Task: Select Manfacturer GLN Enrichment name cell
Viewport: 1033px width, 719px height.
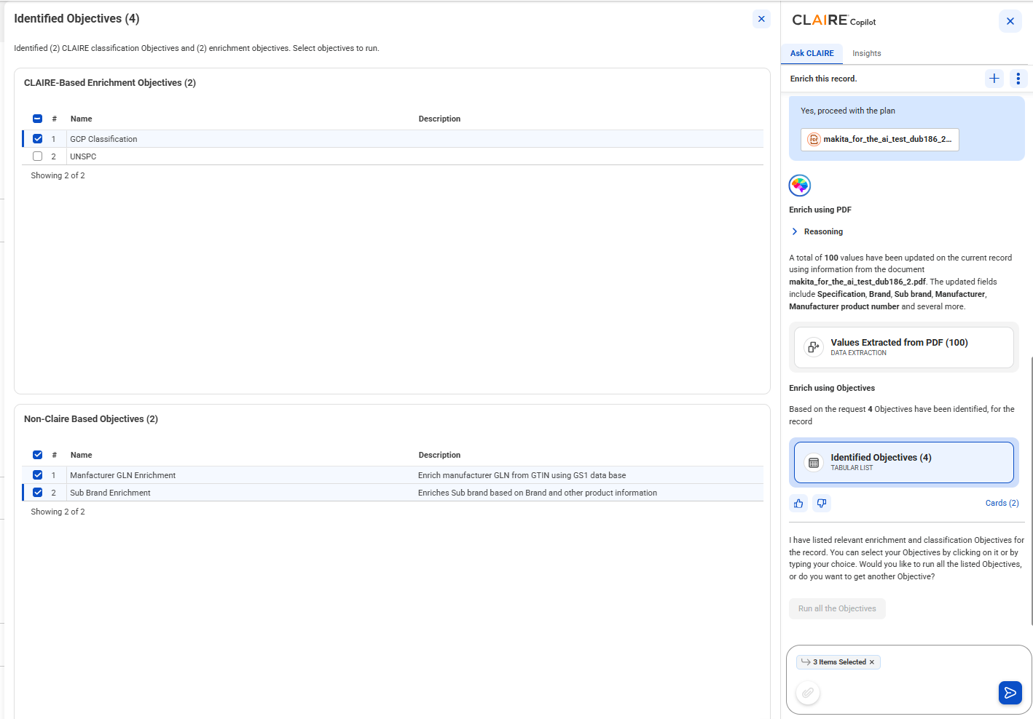Action: [122, 475]
